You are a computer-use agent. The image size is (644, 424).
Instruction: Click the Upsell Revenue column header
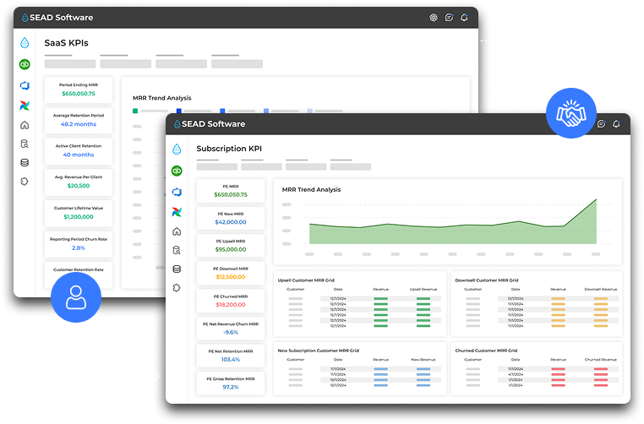(x=423, y=290)
